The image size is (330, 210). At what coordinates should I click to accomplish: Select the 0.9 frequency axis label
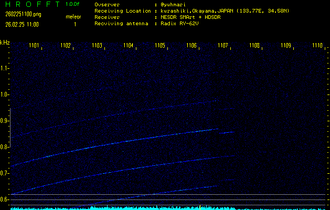(5, 121)
